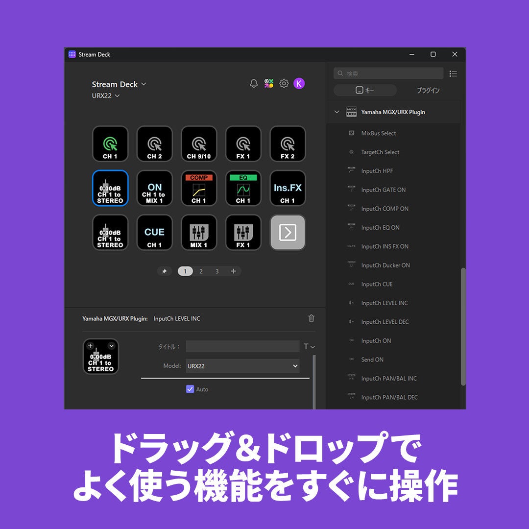
Task: Open the notifications bell
Action: [x=254, y=83]
